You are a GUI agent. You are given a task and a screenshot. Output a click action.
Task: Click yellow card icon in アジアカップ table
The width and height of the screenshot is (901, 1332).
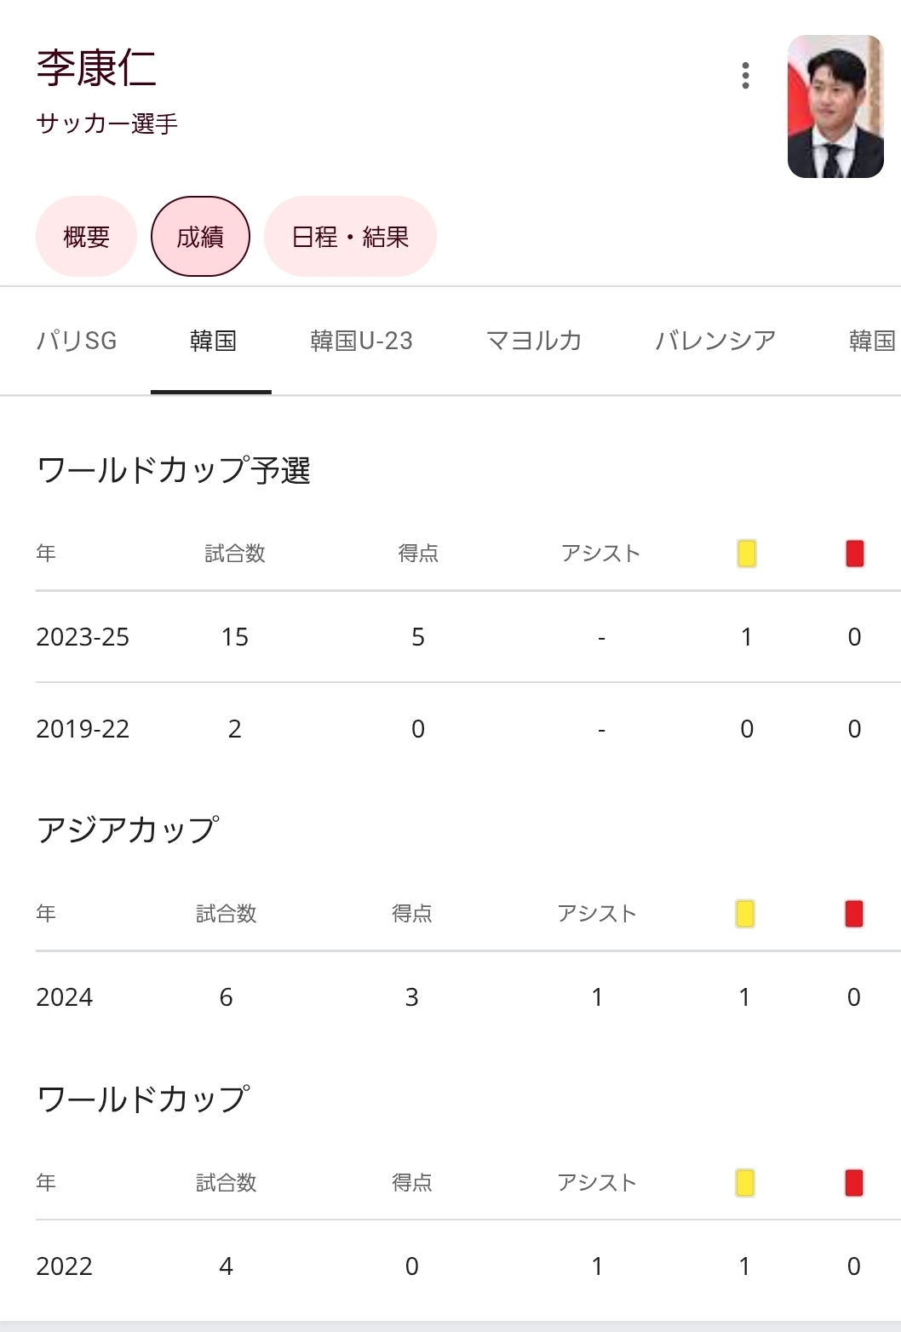745,914
